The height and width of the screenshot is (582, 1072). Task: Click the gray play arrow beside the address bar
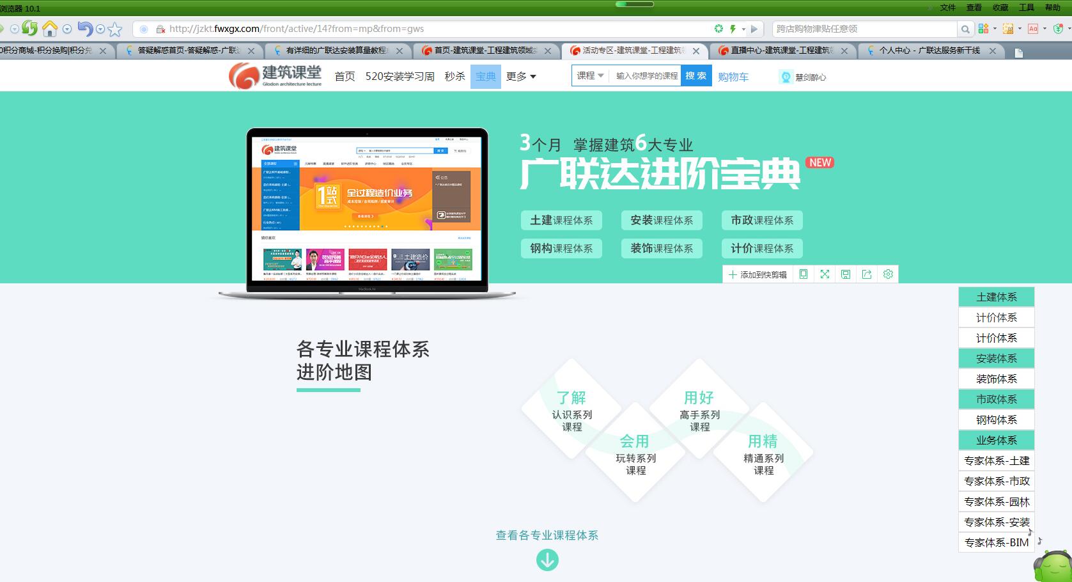754,29
